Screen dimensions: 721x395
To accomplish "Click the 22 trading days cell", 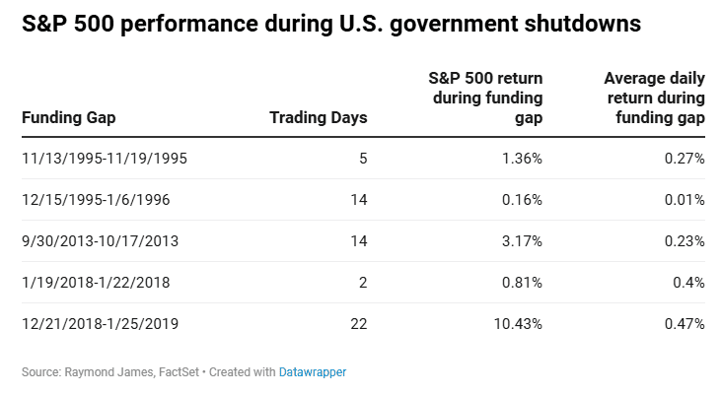I will tap(358, 323).
